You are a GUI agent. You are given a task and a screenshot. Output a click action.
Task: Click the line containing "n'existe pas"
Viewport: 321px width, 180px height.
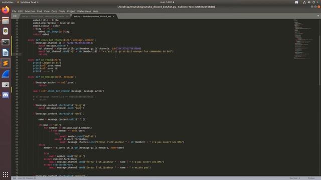[100, 167]
